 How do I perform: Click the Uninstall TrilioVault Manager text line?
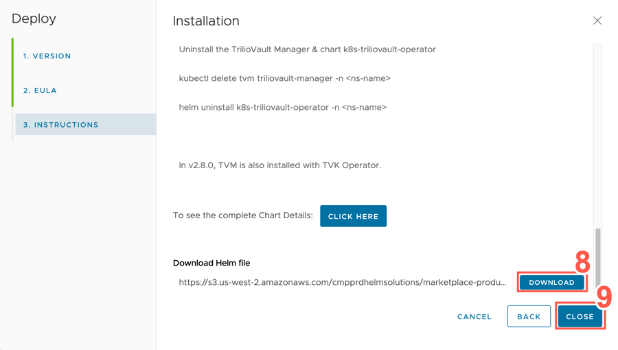click(x=307, y=49)
